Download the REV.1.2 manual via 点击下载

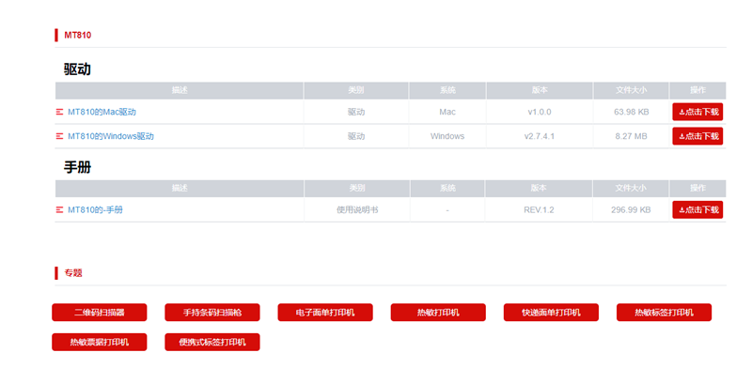[x=697, y=210]
